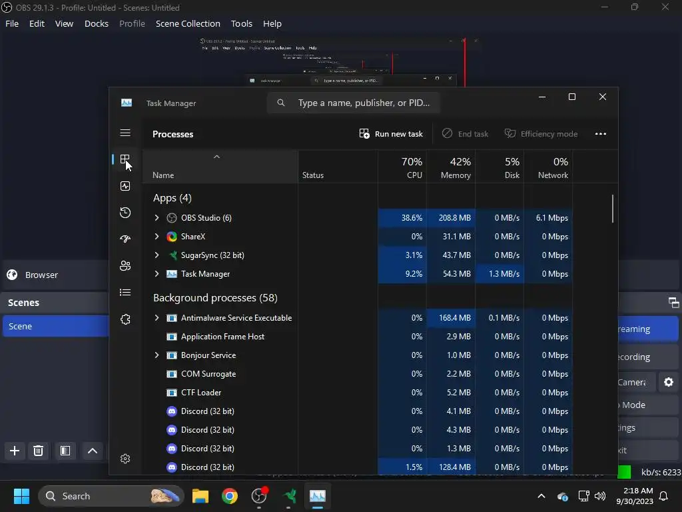Image resolution: width=682 pixels, height=512 pixels.
Task: Open the File menu in OBS
Action: 12,23
